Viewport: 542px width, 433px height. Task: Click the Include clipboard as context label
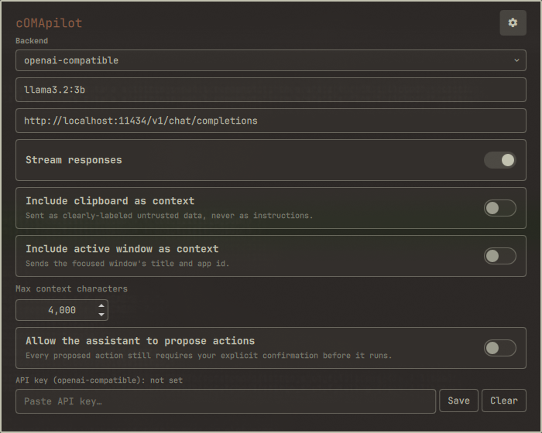click(x=110, y=201)
